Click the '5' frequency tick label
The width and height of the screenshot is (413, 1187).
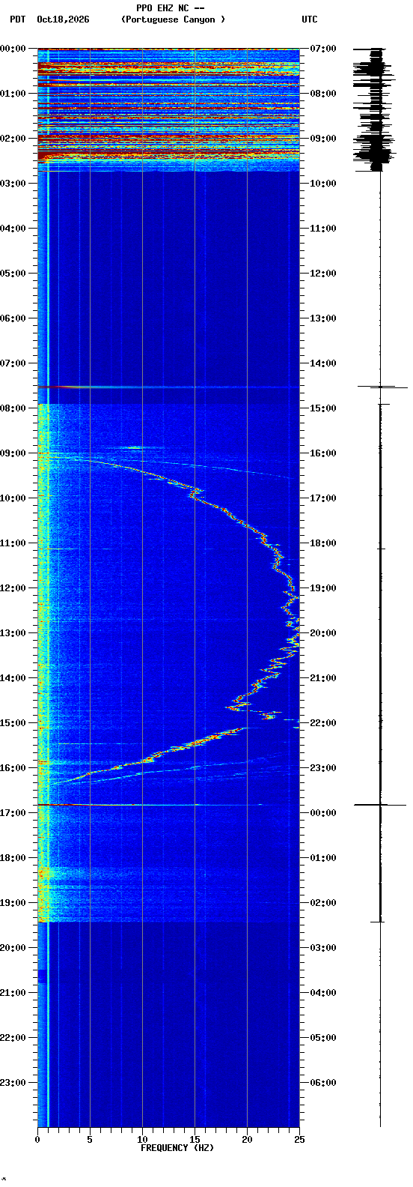(90, 1140)
